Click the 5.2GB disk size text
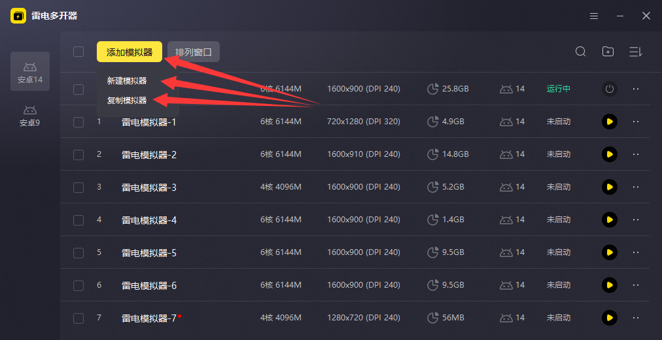This screenshot has height=340, width=662. pyautogui.click(x=453, y=187)
